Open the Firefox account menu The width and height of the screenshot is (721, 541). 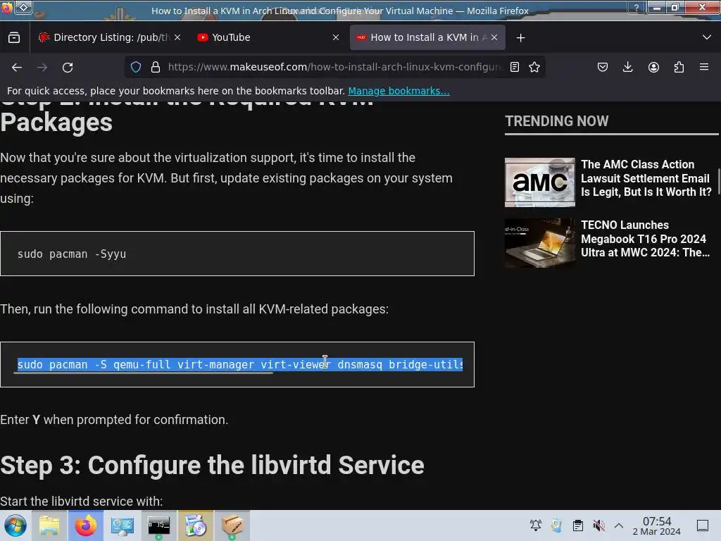[653, 67]
